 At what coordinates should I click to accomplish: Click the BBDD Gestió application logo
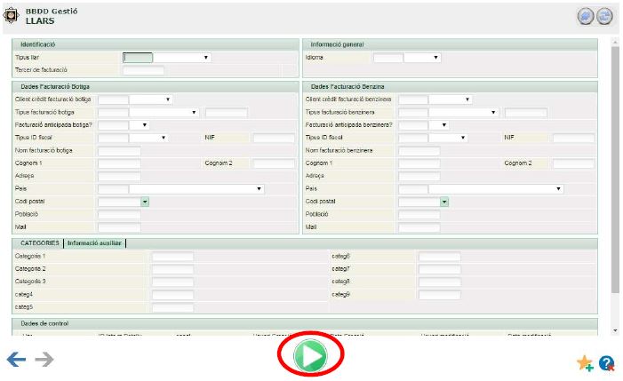(x=12, y=16)
